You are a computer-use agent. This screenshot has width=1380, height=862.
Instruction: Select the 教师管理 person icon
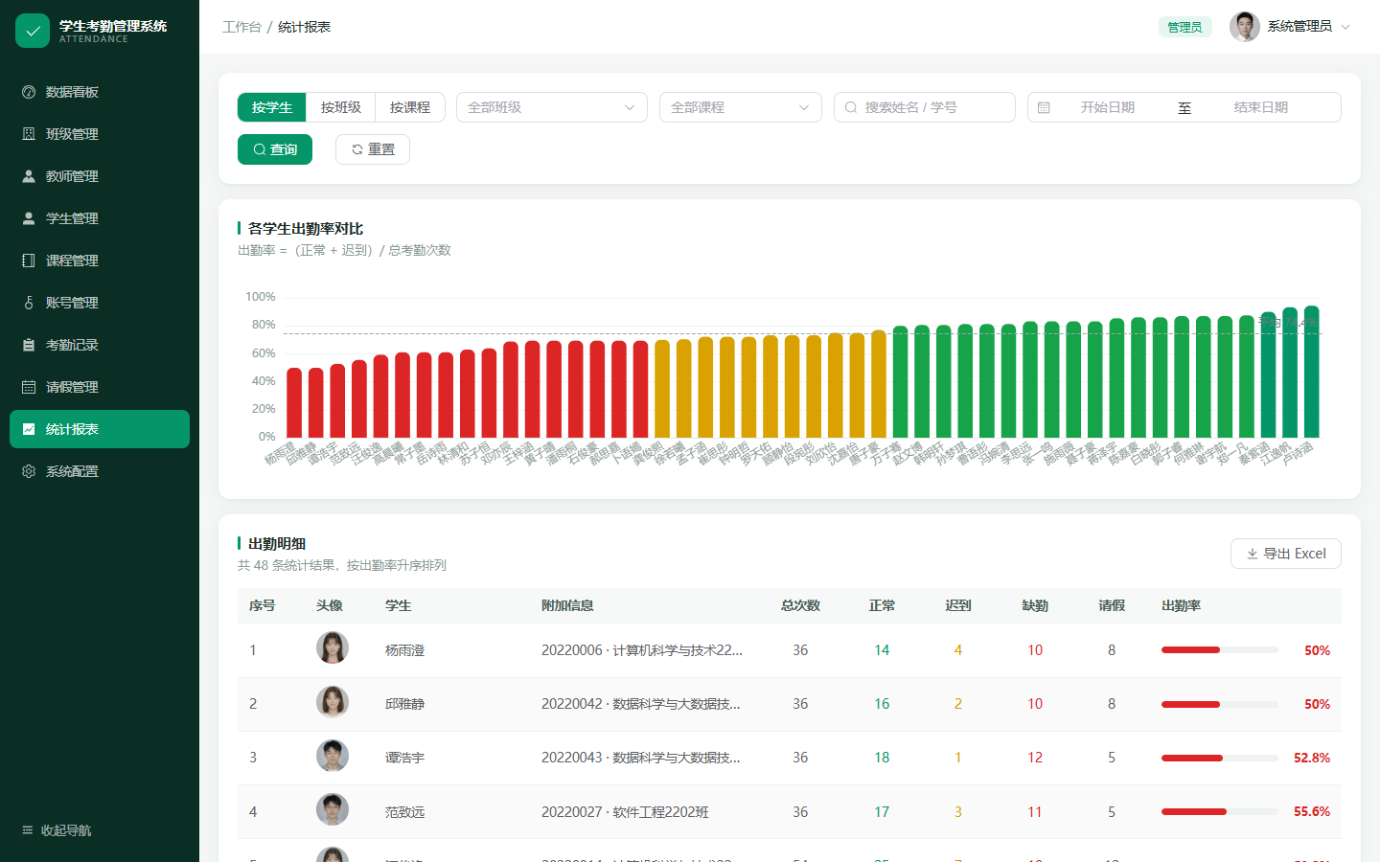pyautogui.click(x=29, y=176)
